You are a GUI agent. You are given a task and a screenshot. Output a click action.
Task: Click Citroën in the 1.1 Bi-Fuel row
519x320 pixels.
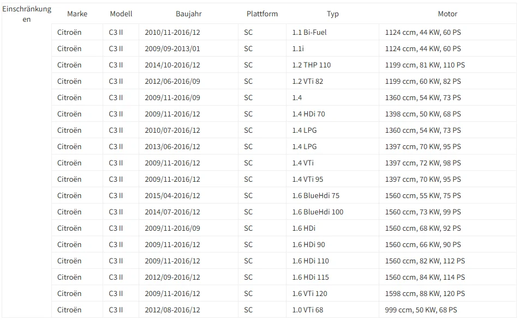pyautogui.click(x=69, y=32)
